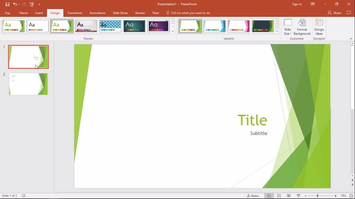Fit slide to current window
Image resolution: width=355 pixels, height=199 pixels.
pyautogui.click(x=351, y=195)
